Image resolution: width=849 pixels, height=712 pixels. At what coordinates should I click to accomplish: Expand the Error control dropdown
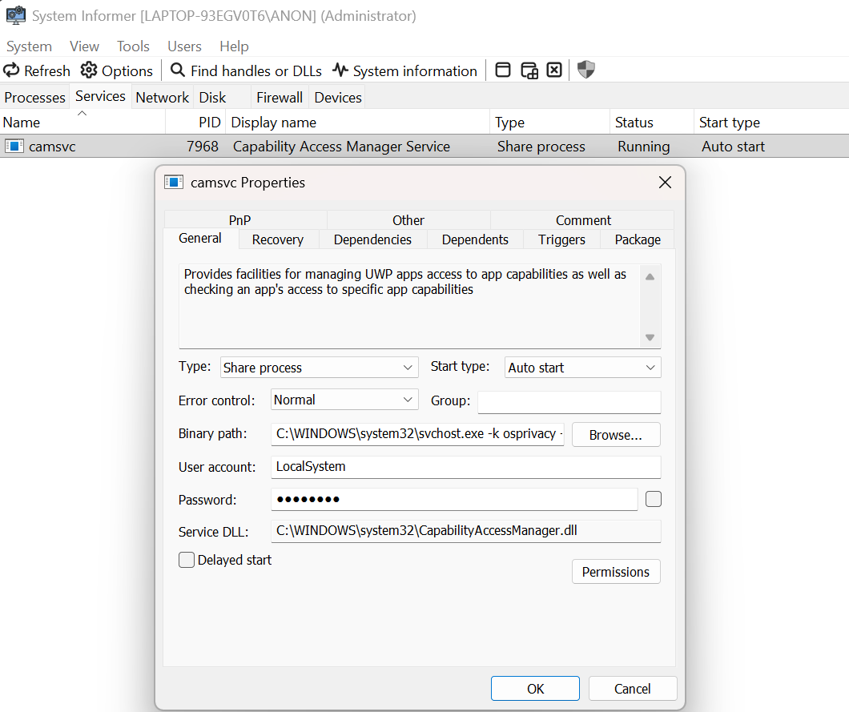coord(344,400)
